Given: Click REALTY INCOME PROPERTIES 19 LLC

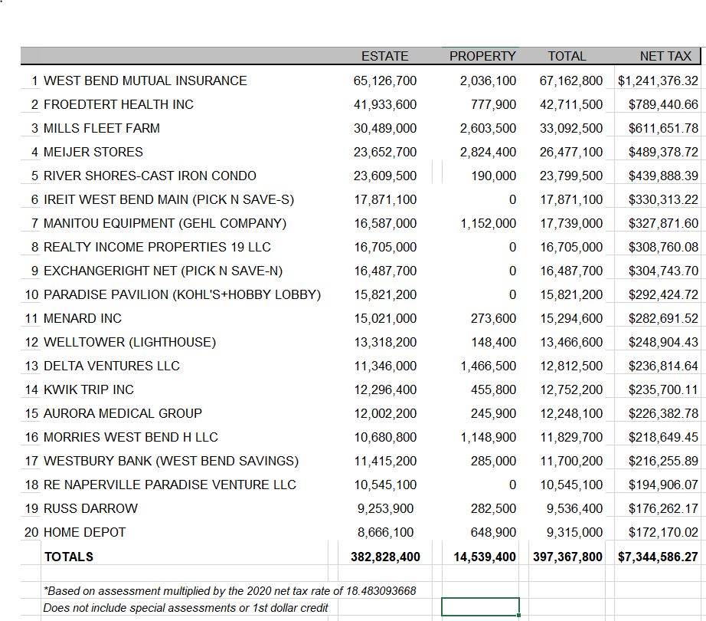Looking at the screenshot, I should [x=157, y=248].
